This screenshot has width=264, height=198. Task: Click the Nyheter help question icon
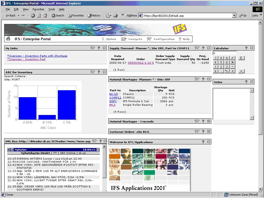[98, 150]
